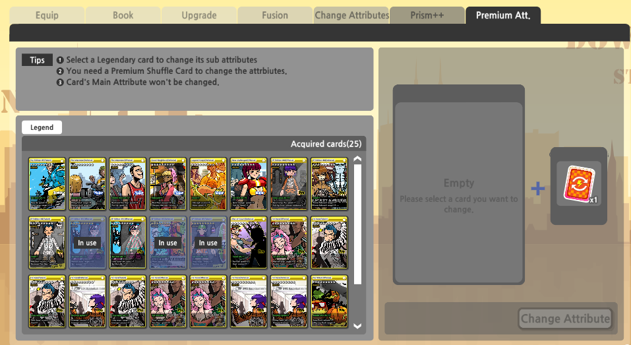This screenshot has width=631, height=345.
Task: Open the Book tab
Action: 123,15
